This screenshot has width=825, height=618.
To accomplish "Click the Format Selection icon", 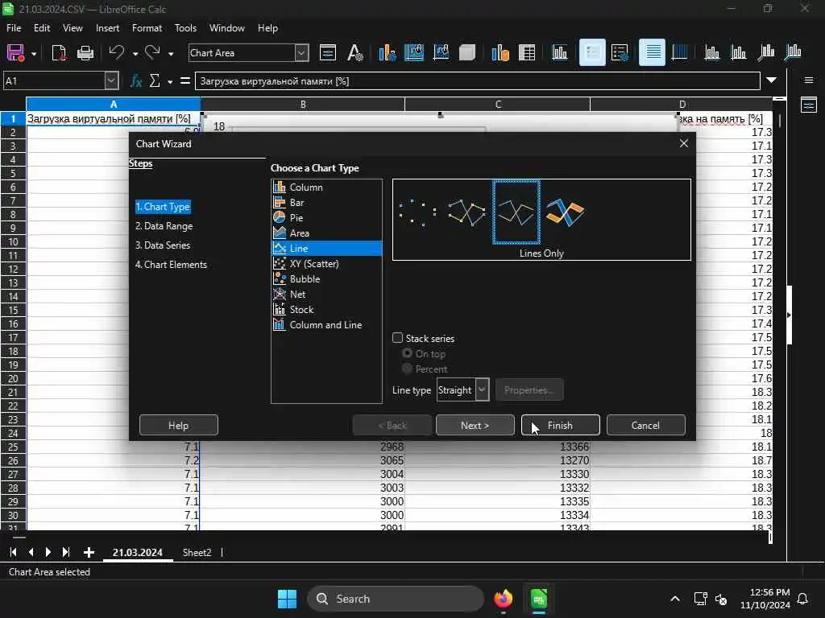I will pyautogui.click(x=328, y=53).
